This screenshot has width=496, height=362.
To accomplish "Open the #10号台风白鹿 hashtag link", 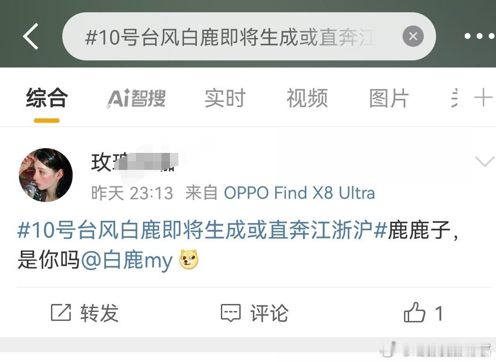I will point(202,230).
